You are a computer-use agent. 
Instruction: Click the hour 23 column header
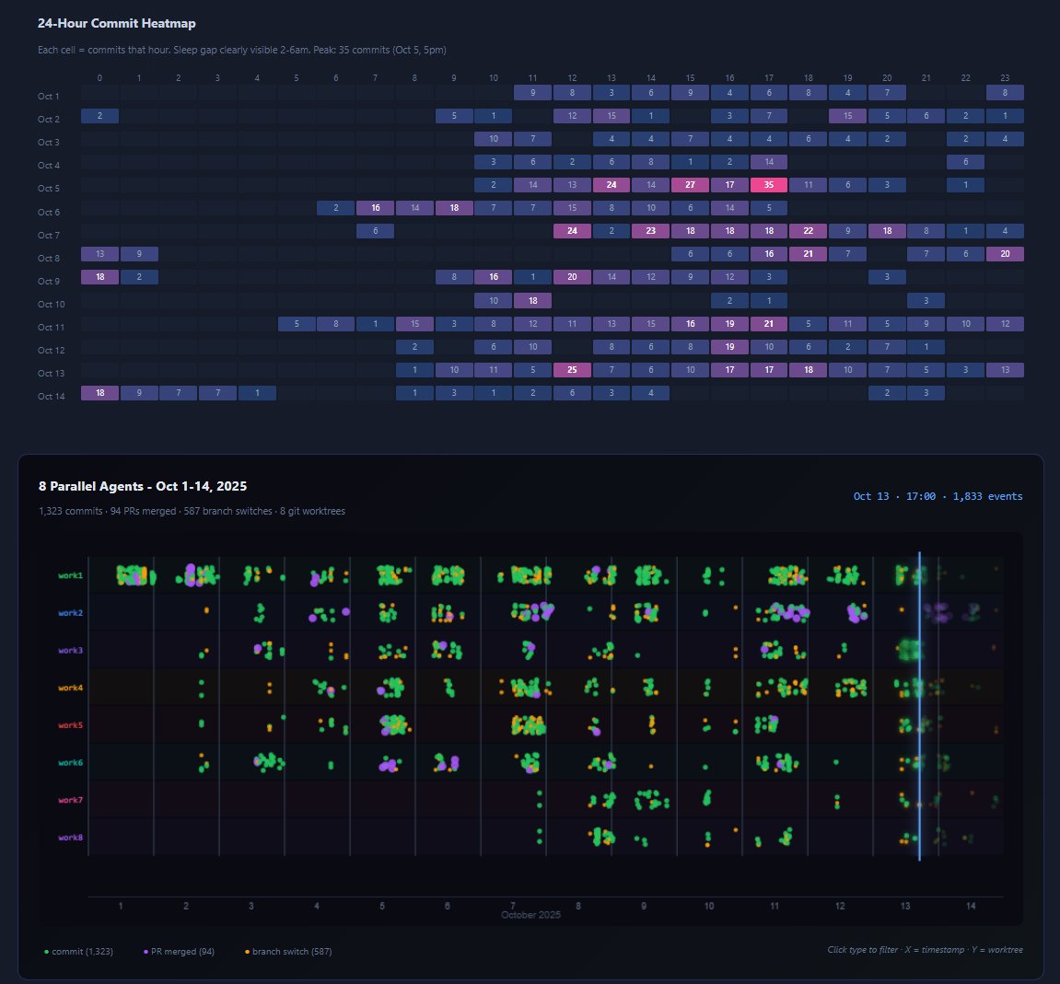coord(1006,77)
